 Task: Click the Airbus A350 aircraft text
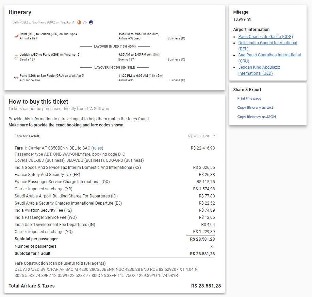tap(127, 80)
